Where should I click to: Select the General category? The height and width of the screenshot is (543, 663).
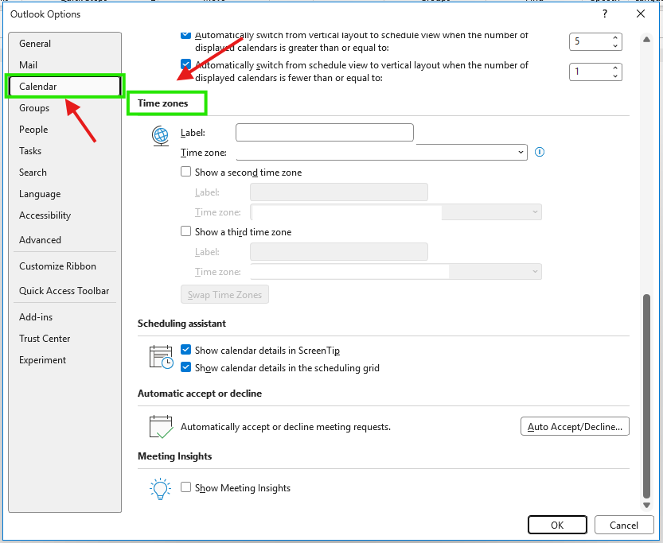click(64, 44)
